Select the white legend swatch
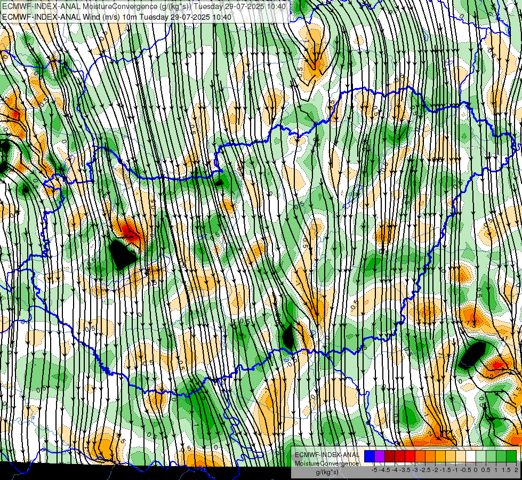 point(471,457)
